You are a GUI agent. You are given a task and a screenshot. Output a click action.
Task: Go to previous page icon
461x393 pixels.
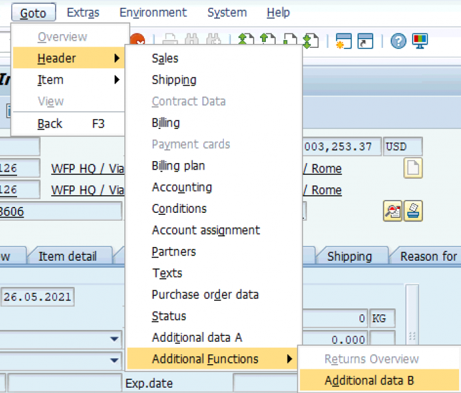[268, 41]
